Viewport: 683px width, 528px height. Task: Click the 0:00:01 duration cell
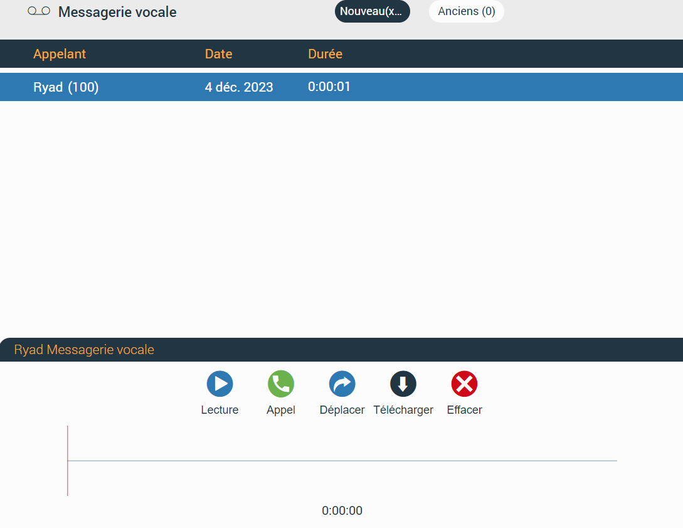[x=329, y=87]
